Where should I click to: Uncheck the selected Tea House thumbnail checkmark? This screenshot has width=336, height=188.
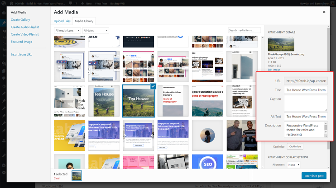tap(153, 86)
